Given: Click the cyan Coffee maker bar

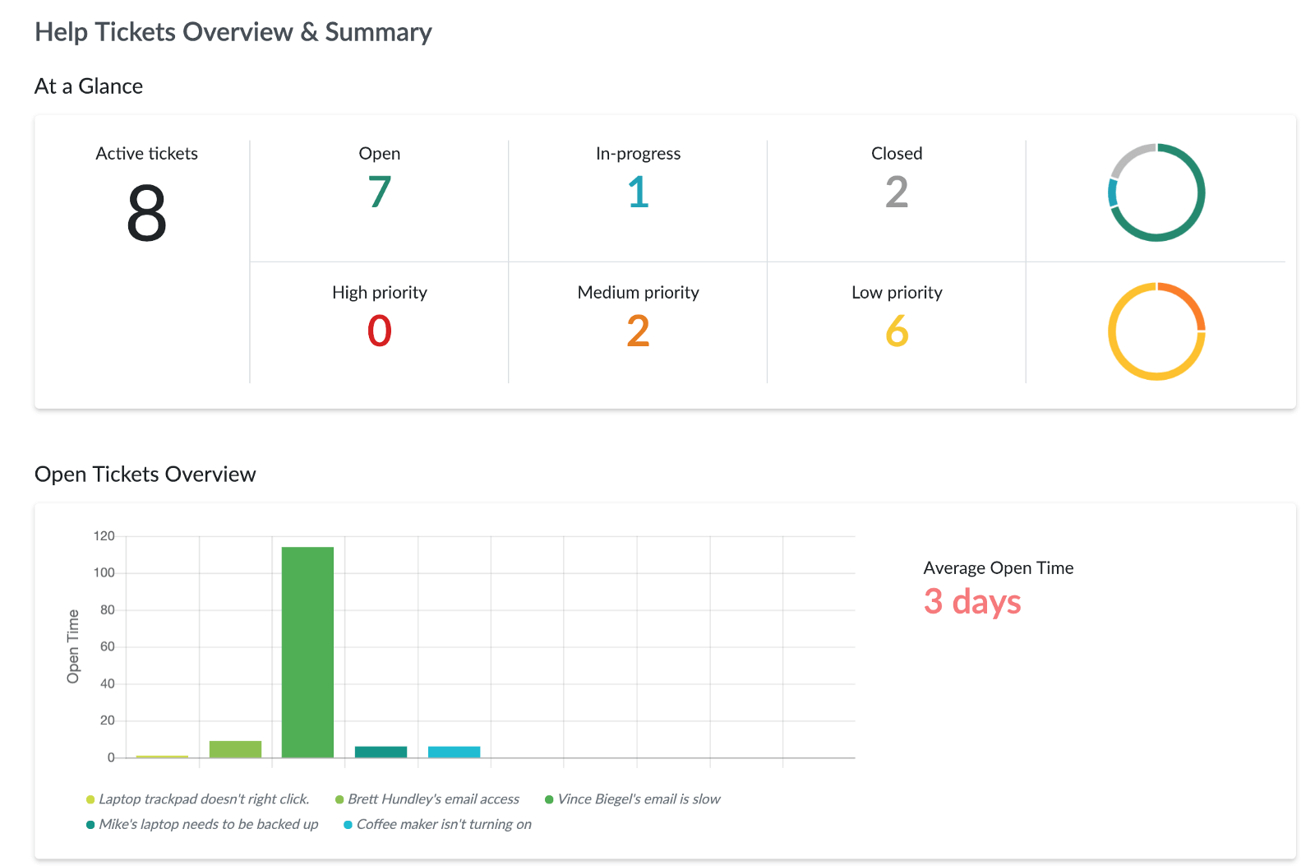Looking at the screenshot, I should click(x=454, y=752).
